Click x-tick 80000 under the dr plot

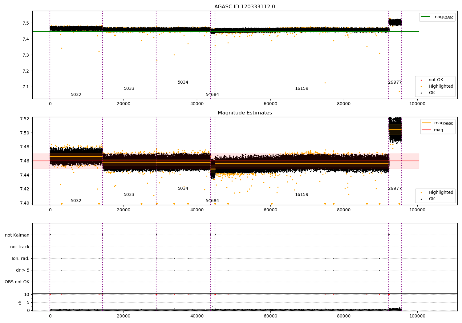coord(344,316)
